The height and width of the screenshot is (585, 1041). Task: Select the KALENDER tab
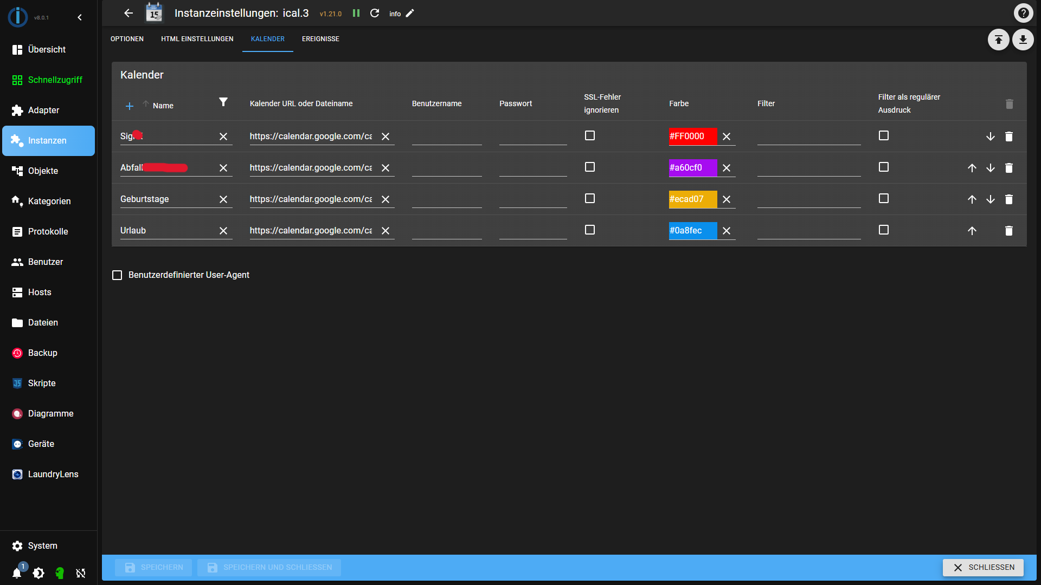(268, 39)
